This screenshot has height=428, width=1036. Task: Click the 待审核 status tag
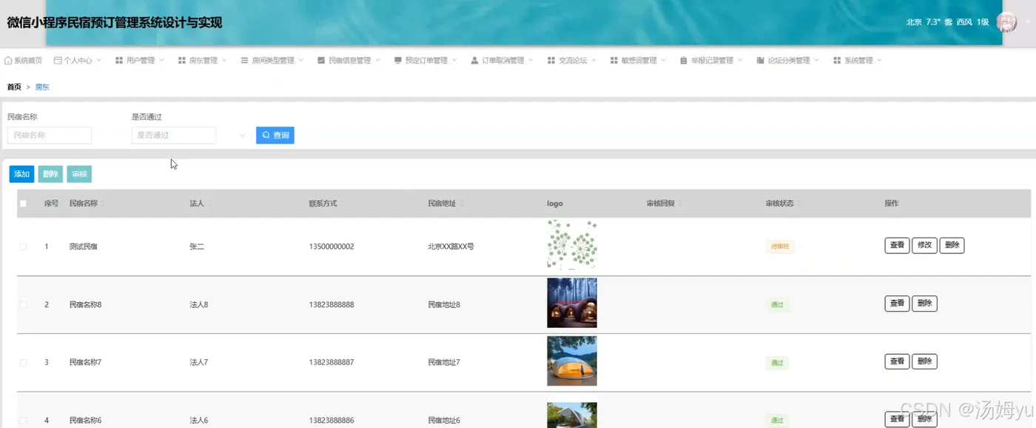780,247
